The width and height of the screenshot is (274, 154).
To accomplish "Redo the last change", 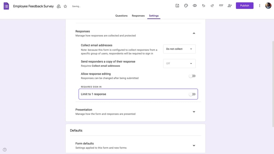I will [x=212, y=5].
